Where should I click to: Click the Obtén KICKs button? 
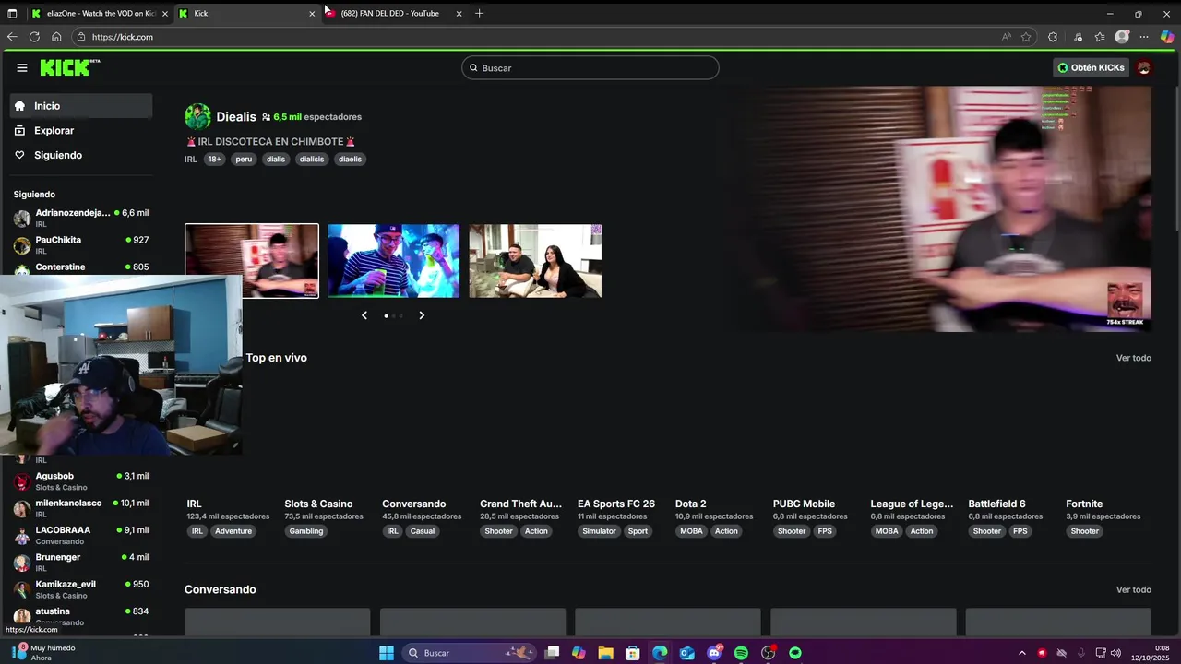click(x=1091, y=67)
